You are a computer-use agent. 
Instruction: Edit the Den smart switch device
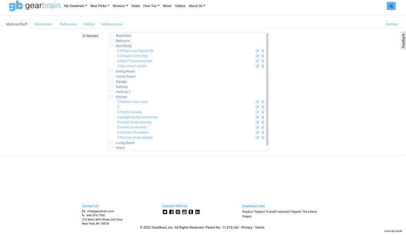pos(257,66)
